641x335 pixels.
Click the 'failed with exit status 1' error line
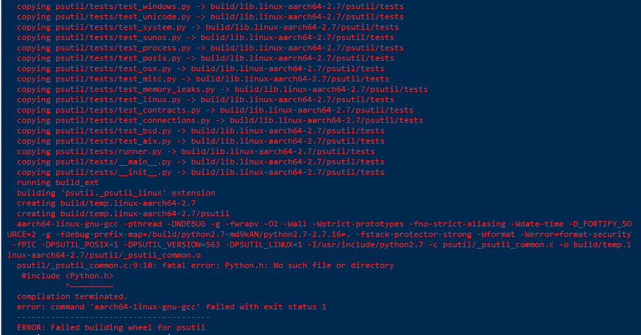(171, 307)
